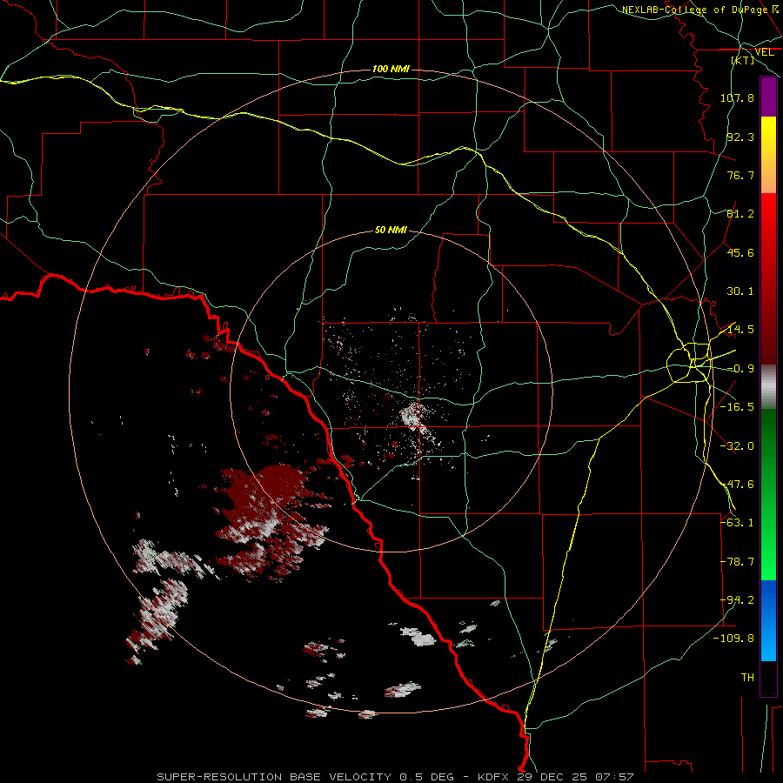Click the 14.5 velocity scale value
This screenshot has height=783, width=783.
coord(740,330)
